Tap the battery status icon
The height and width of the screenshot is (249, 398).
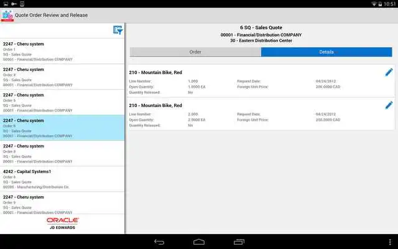[380, 4]
